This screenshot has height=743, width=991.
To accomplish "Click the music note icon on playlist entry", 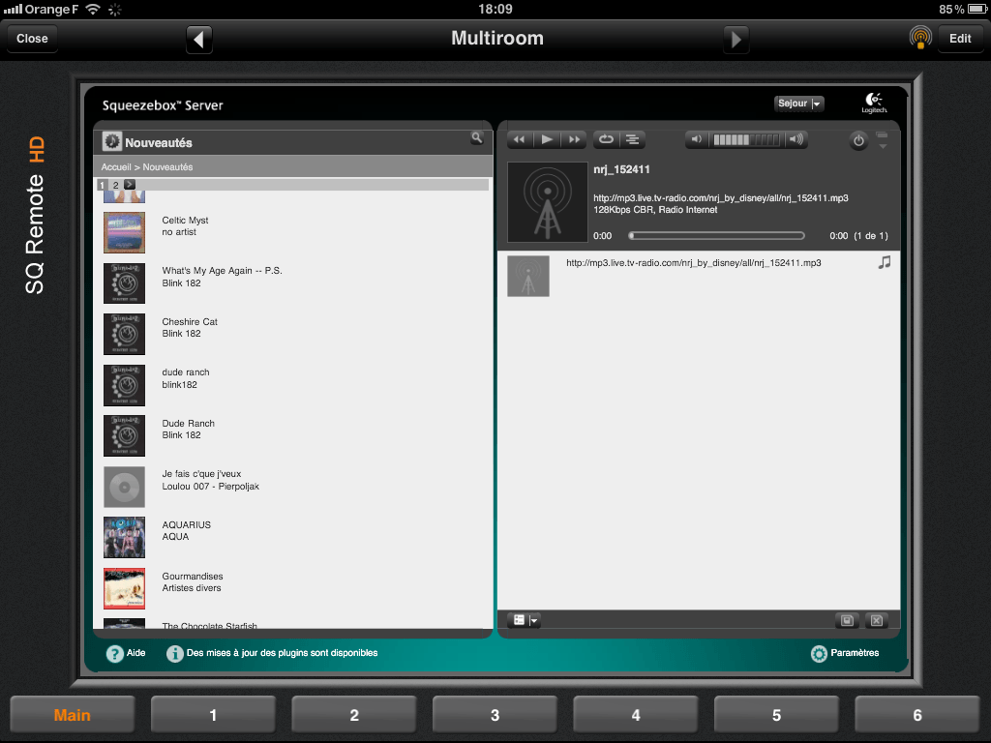I will 885,262.
